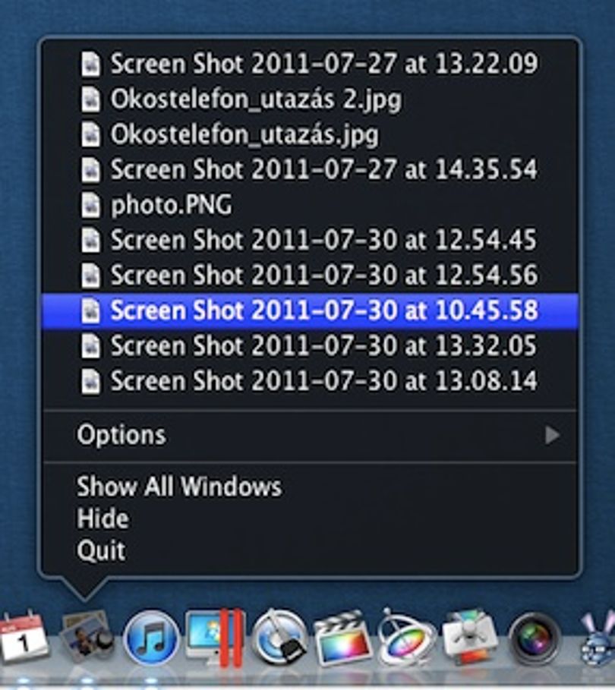Launch Final Cut Pro from Dock

click(342, 637)
